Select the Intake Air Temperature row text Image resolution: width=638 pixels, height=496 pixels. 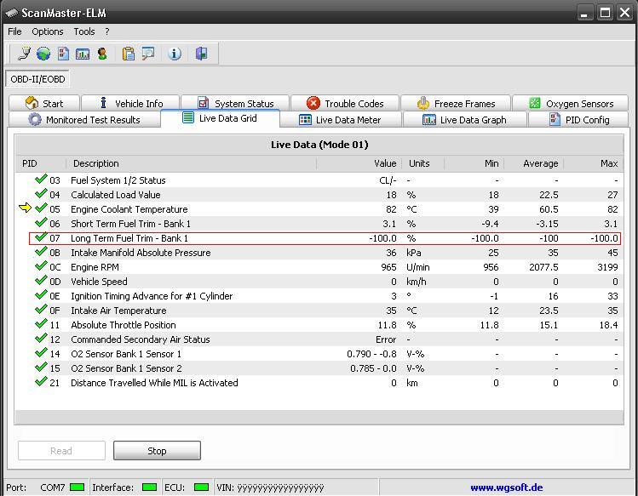pos(118,311)
